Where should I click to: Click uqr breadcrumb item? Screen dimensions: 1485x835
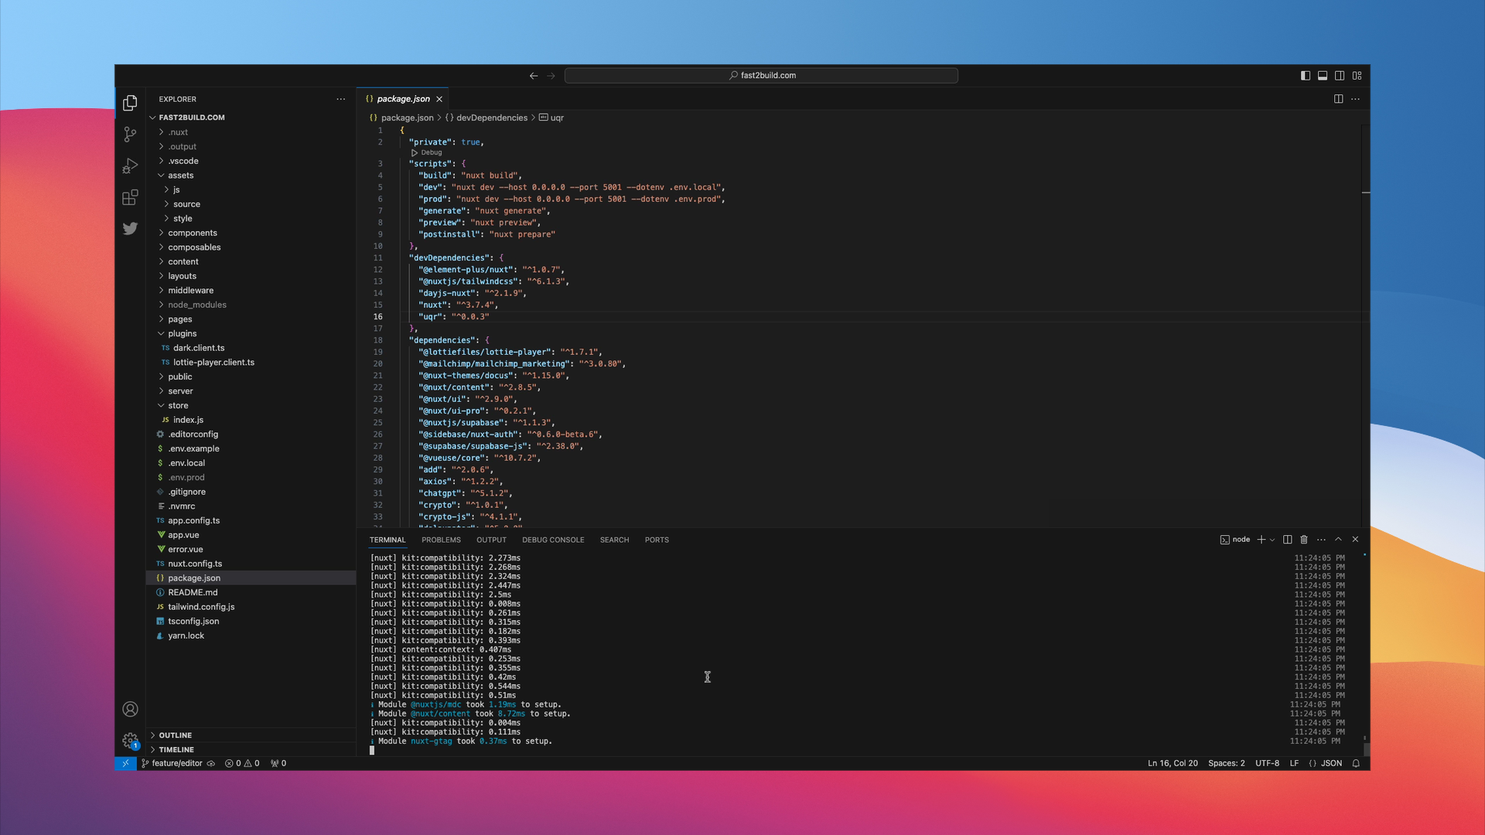click(x=551, y=118)
